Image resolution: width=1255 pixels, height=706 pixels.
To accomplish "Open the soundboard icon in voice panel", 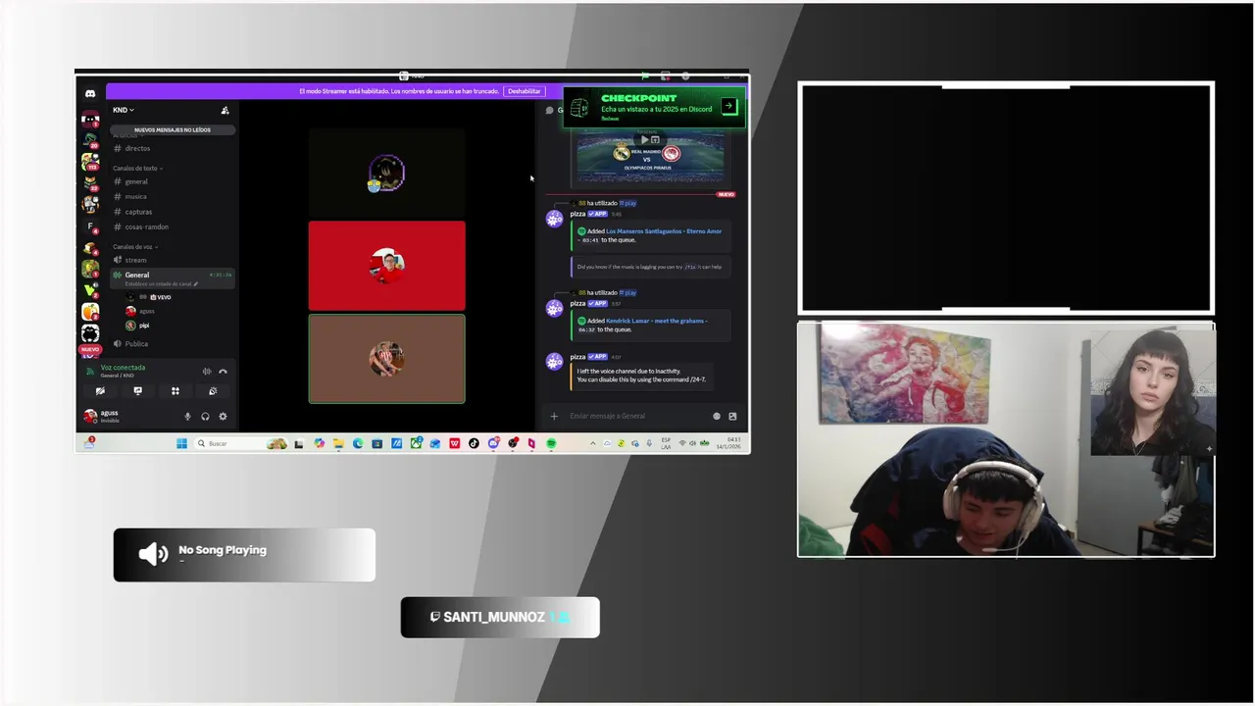I will [x=213, y=390].
